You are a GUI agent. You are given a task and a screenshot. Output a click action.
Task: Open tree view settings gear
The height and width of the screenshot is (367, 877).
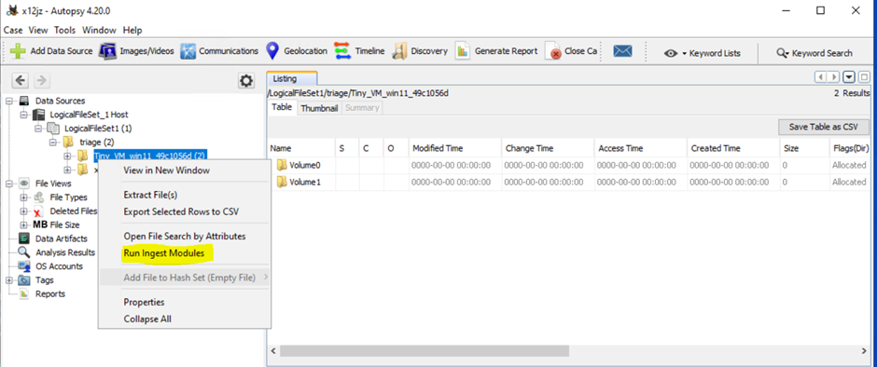246,81
